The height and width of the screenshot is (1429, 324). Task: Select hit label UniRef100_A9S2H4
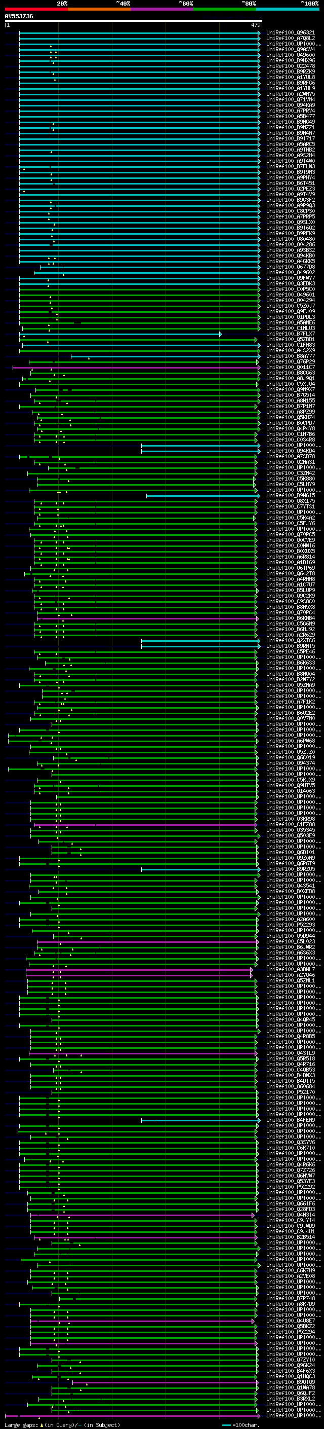coord(291,155)
